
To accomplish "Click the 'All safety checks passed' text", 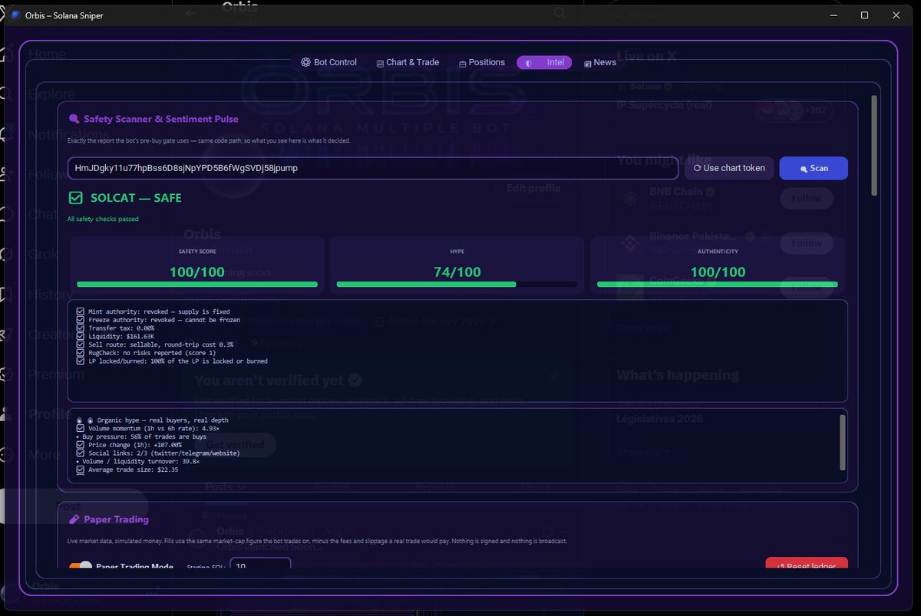I will [103, 219].
